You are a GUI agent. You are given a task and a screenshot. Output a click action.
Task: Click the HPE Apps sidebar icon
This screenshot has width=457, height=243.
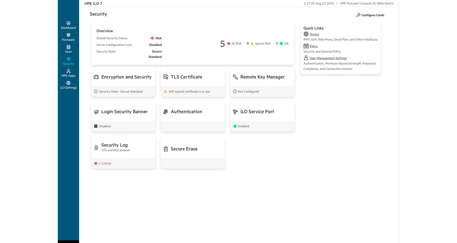click(68, 71)
